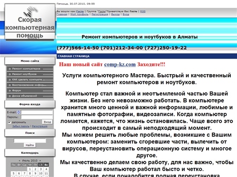Click the Скорая компьютерная помощь logo
The height and width of the screenshot is (177, 237).
point(30,22)
